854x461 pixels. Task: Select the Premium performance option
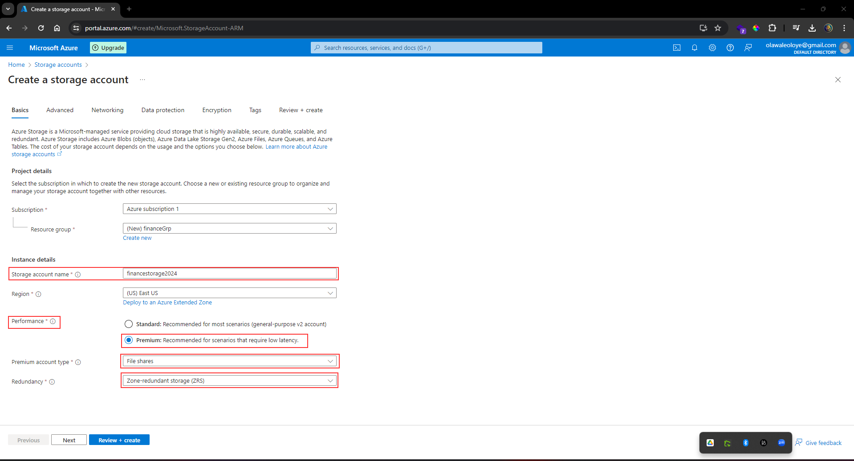(x=129, y=340)
